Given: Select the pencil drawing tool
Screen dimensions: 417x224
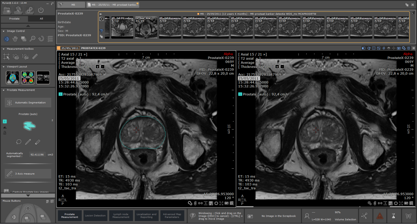Looking at the screenshot, I should [x=28, y=142].
